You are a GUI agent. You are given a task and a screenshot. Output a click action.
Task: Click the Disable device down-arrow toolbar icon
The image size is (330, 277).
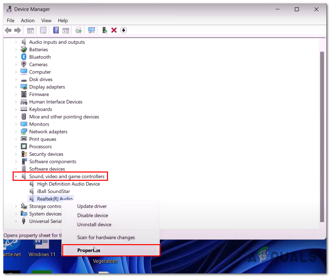(124, 30)
